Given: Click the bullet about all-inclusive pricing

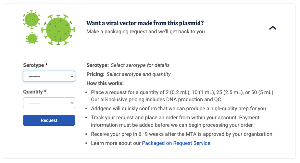Looking at the screenshot, I should coord(182,95).
